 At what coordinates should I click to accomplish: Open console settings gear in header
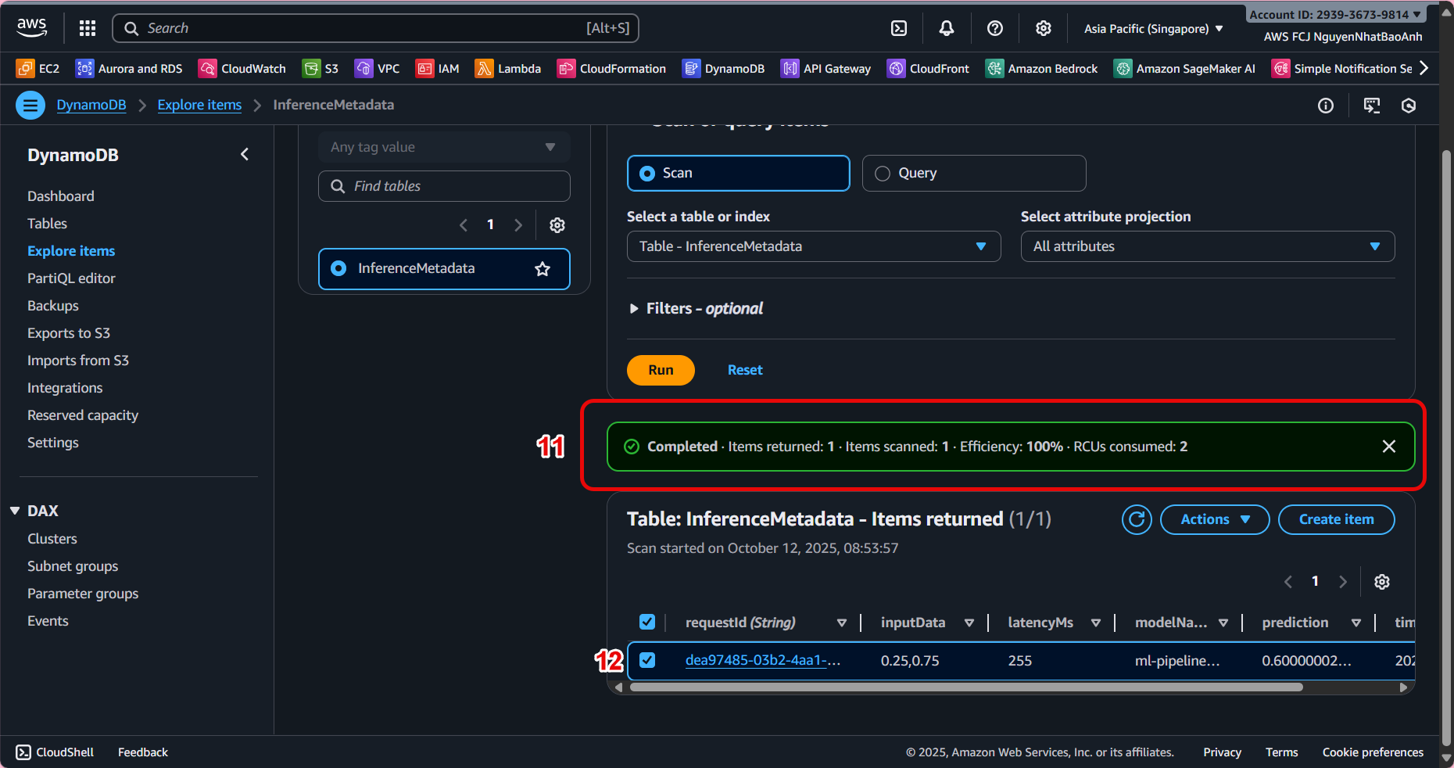click(1044, 28)
